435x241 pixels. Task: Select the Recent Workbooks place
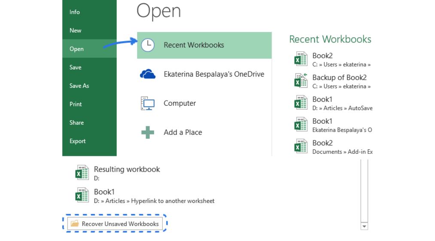[204, 45]
